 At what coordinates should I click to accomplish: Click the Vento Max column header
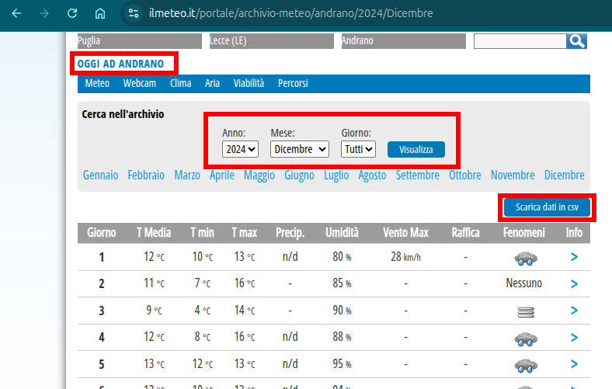405,233
